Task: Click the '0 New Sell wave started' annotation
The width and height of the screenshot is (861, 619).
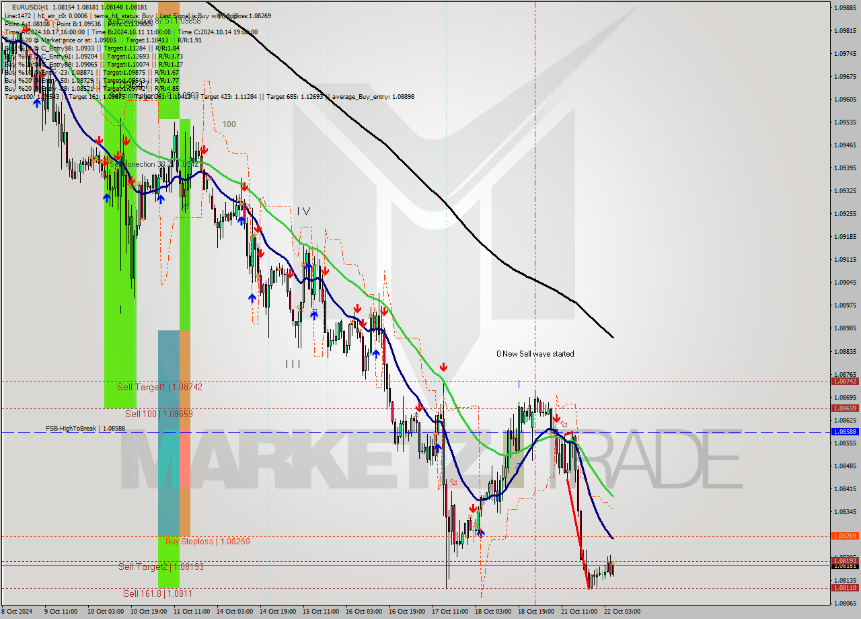Action: point(535,354)
